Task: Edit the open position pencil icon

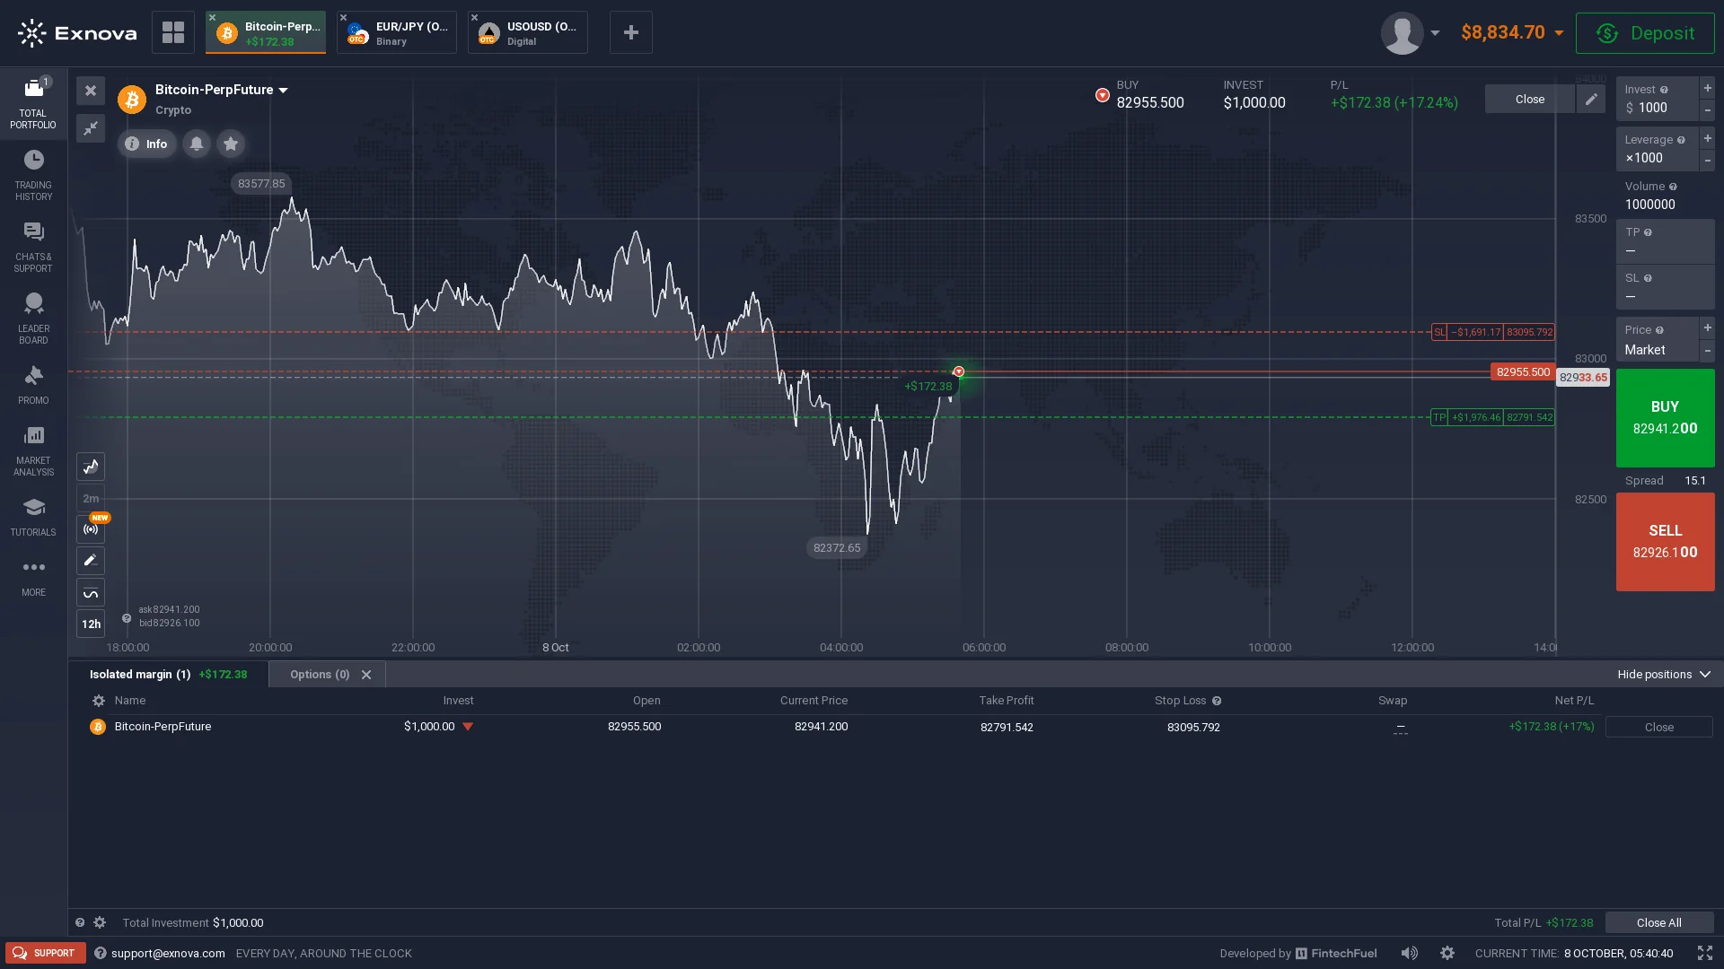Action: click(1591, 99)
